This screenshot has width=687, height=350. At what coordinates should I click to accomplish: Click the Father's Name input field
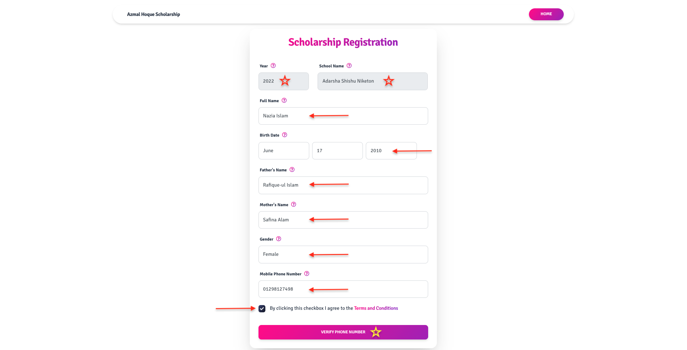pyautogui.click(x=343, y=185)
